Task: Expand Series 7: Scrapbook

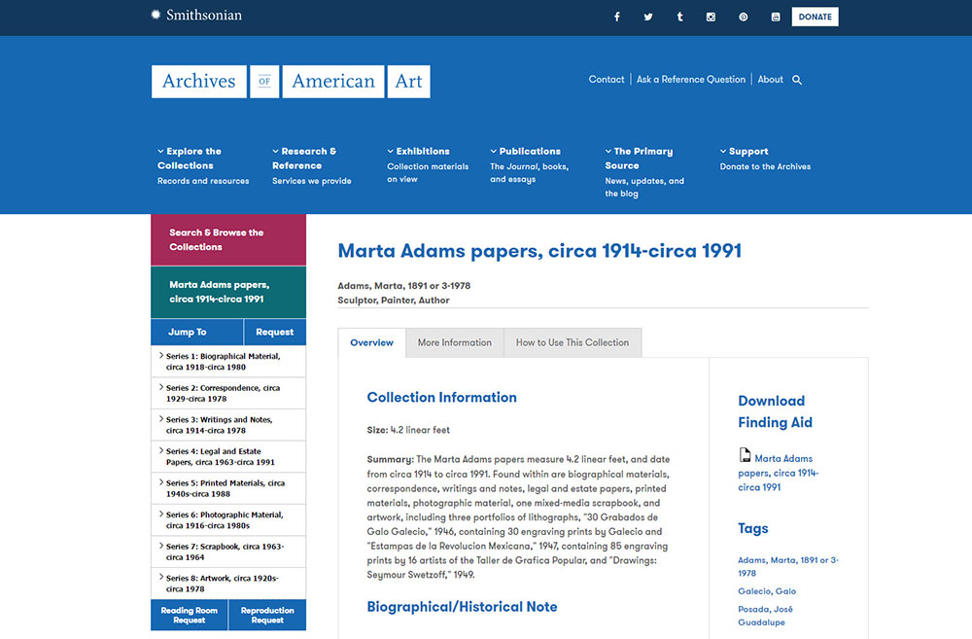Action: pos(228,551)
